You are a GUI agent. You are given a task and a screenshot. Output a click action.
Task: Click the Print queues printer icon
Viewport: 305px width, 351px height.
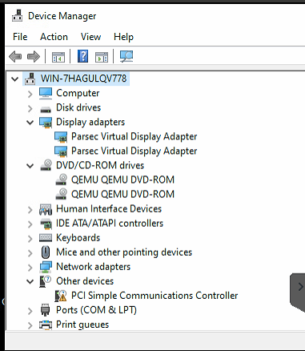pos(46,325)
